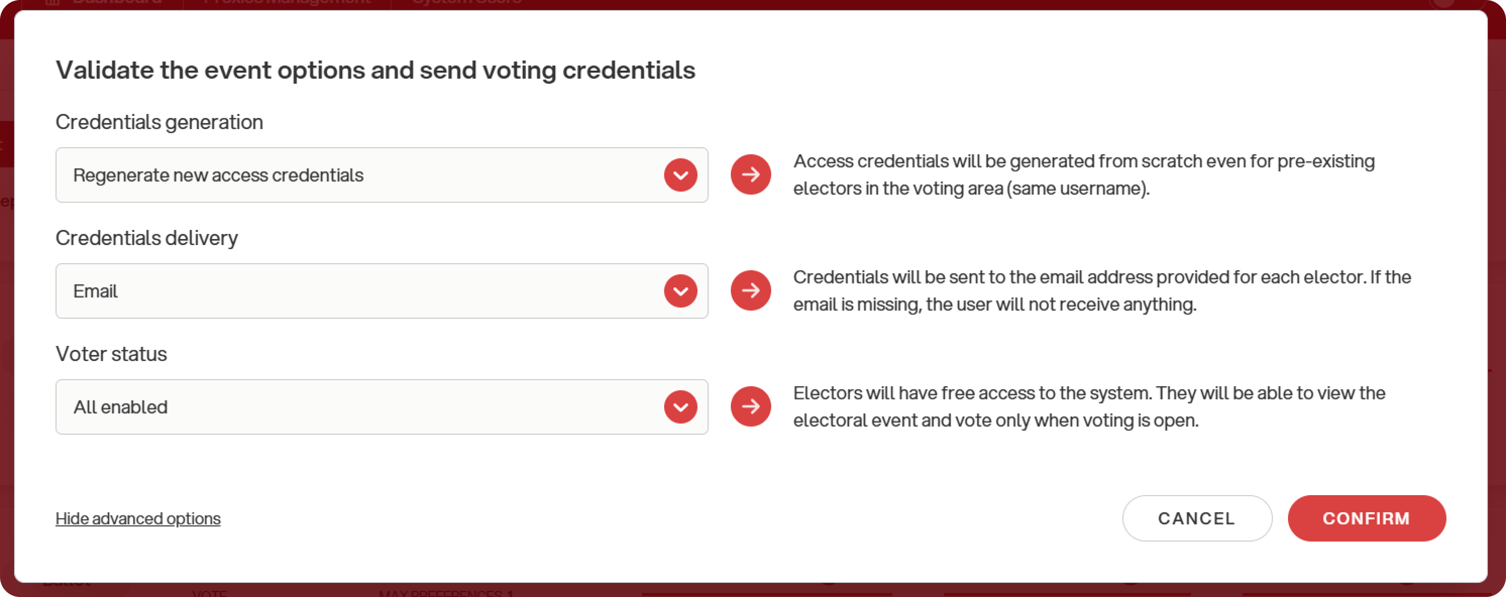Click the text about credentials generated from scratch
Screen dimensions: 1506x597
pos(1084,174)
